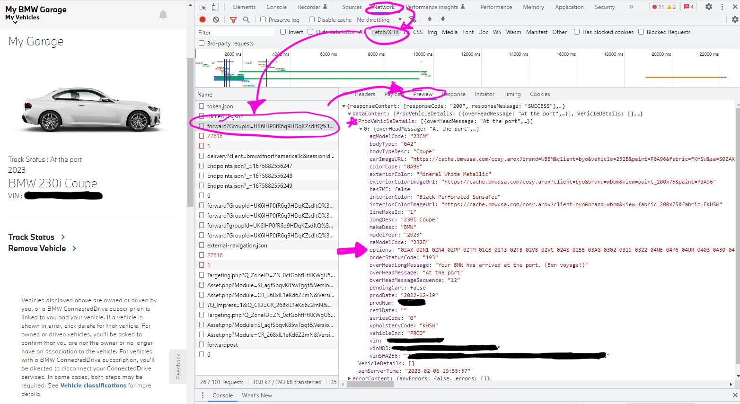Open the Headers tab of request
740x404 pixels.
coord(365,94)
